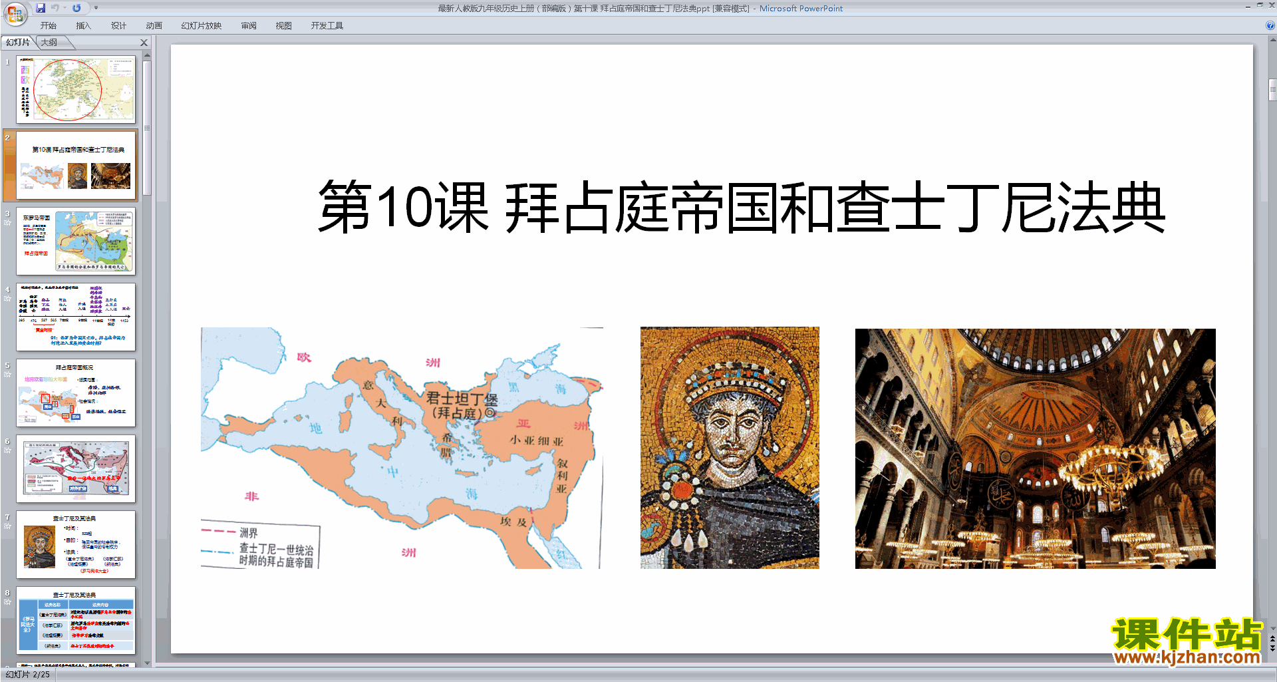The image size is (1277, 682).
Task: Close the PowerPoint window
Action: [1272, 5]
